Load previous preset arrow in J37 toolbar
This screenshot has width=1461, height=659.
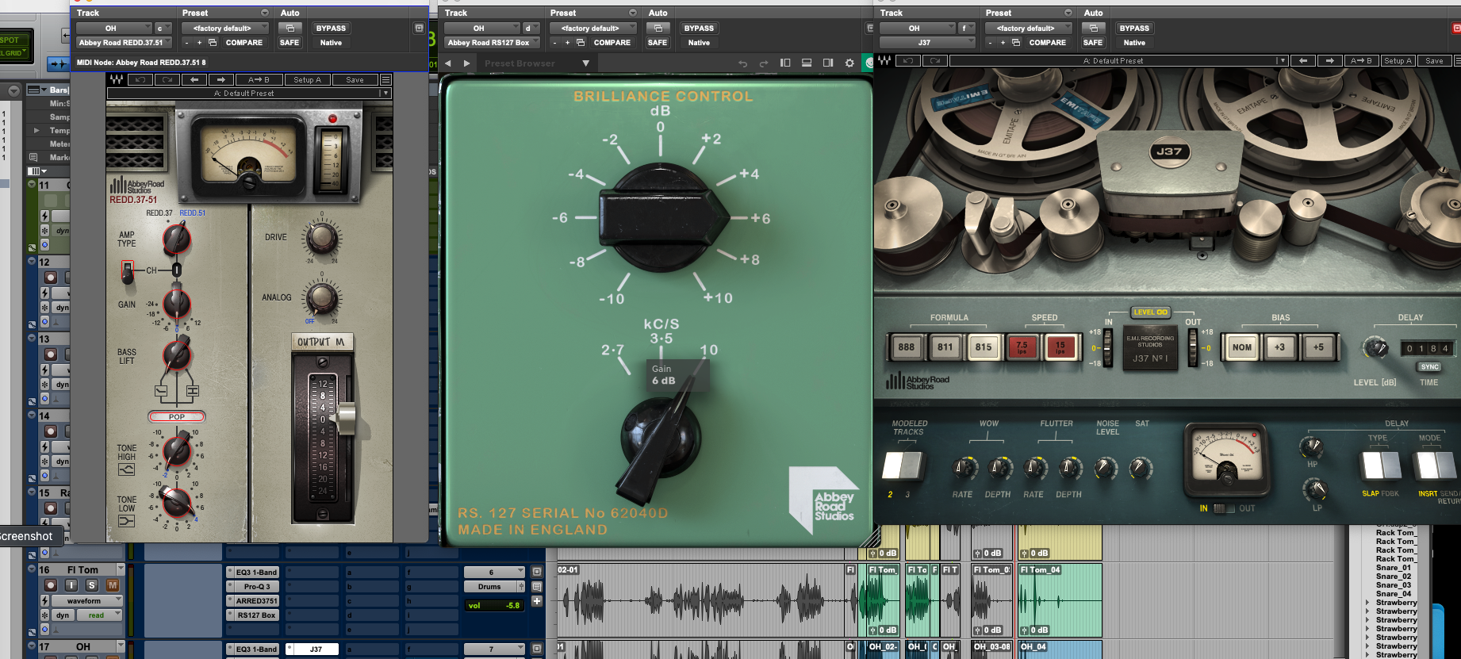click(x=1303, y=60)
